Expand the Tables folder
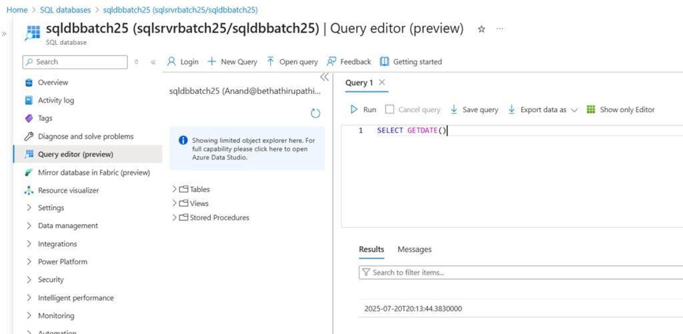This screenshot has width=683, height=334. [x=174, y=189]
